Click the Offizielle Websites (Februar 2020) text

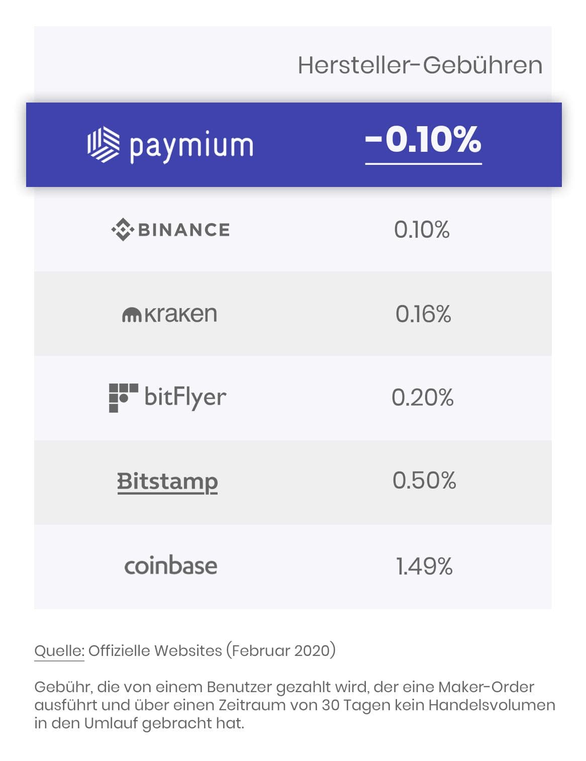point(212,650)
